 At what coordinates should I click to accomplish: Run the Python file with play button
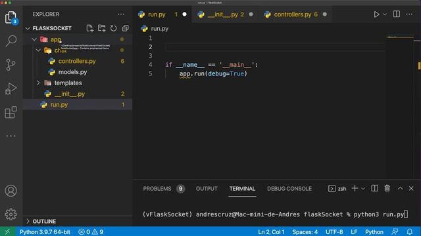pyautogui.click(x=376, y=14)
